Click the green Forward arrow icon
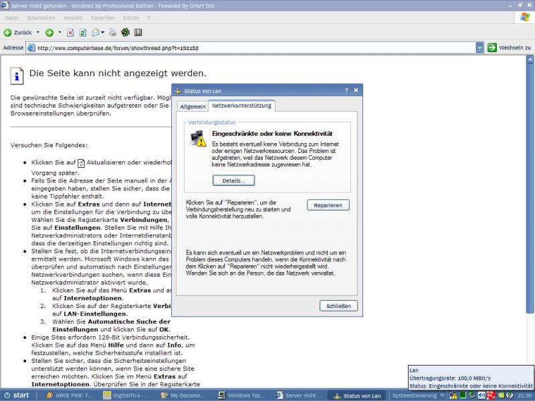Screen dimensions: 535x401 pyautogui.click(x=49, y=33)
